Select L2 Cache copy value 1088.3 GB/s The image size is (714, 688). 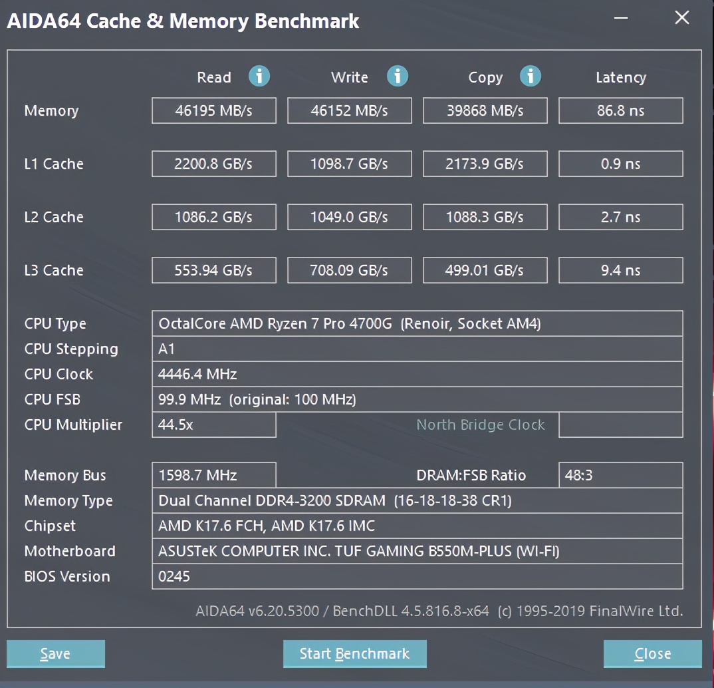click(x=485, y=217)
